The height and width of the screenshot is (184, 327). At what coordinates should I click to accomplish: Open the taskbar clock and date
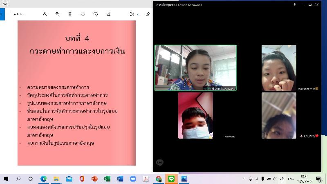click(x=305, y=179)
